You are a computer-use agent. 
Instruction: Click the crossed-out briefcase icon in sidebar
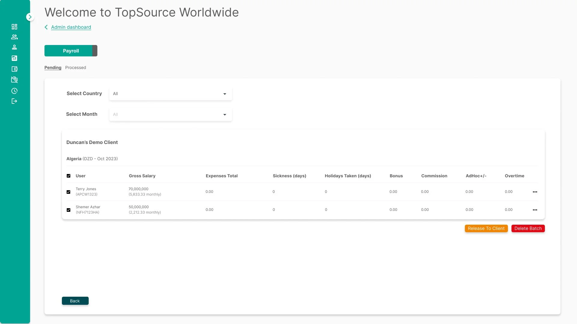pos(14,79)
